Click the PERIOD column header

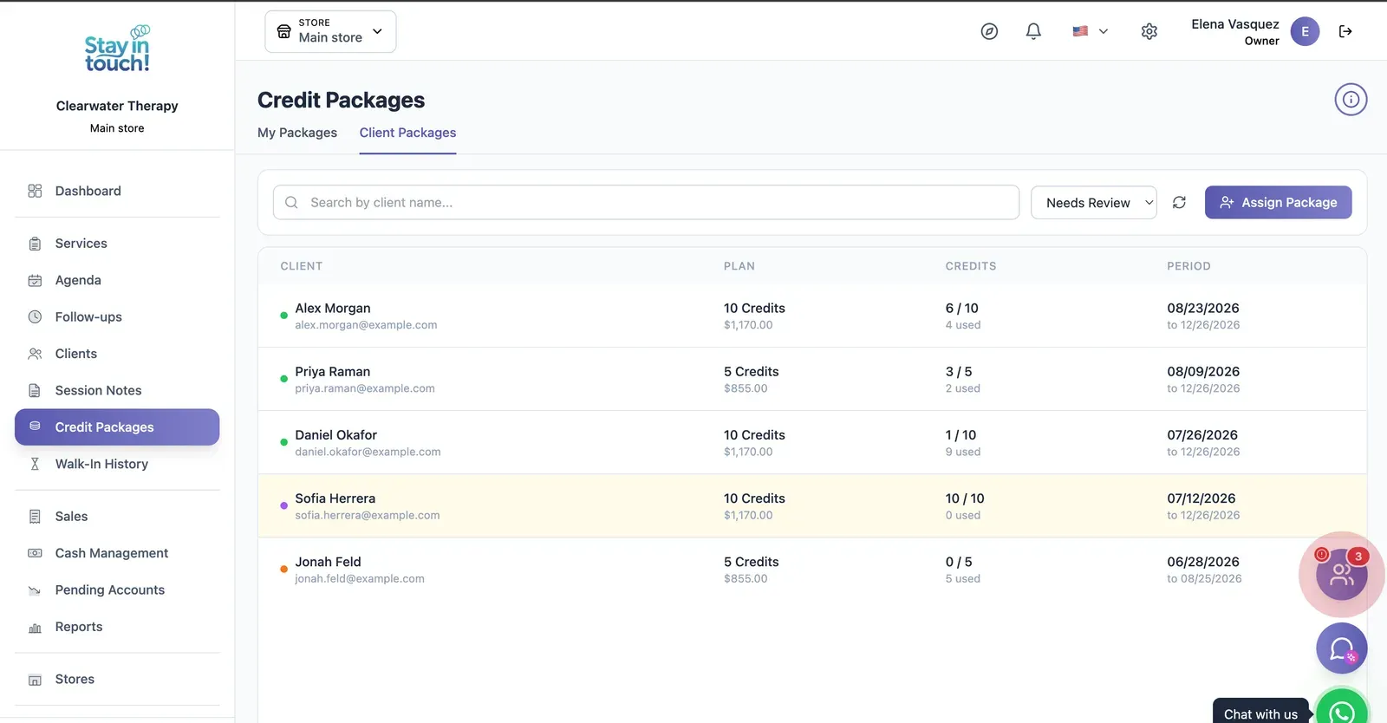[x=1188, y=266]
